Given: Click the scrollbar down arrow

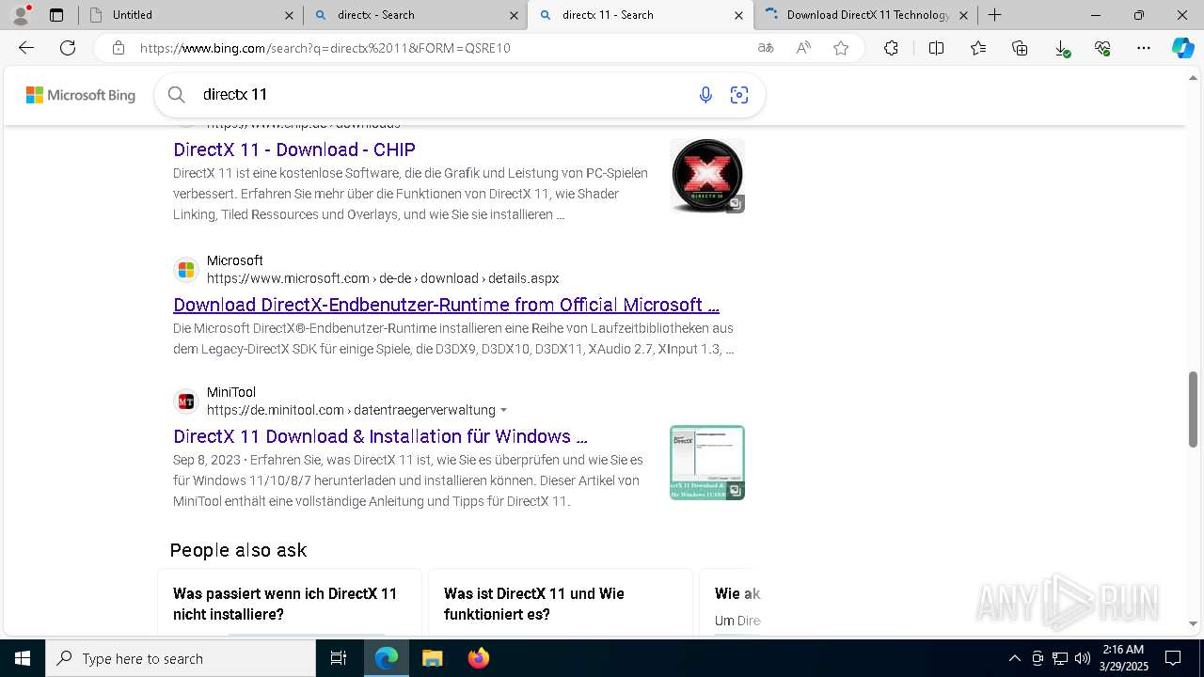Looking at the screenshot, I should (1194, 623).
